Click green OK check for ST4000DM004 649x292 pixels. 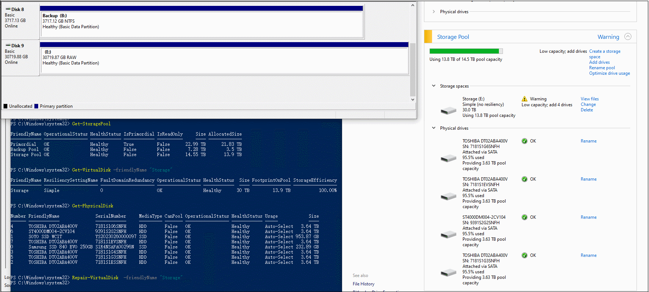(525, 217)
